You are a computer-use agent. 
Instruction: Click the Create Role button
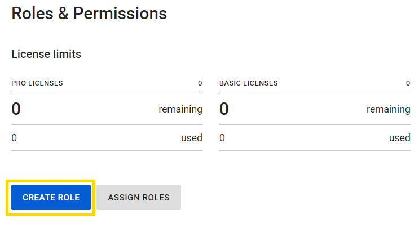click(x=51, y=198)
